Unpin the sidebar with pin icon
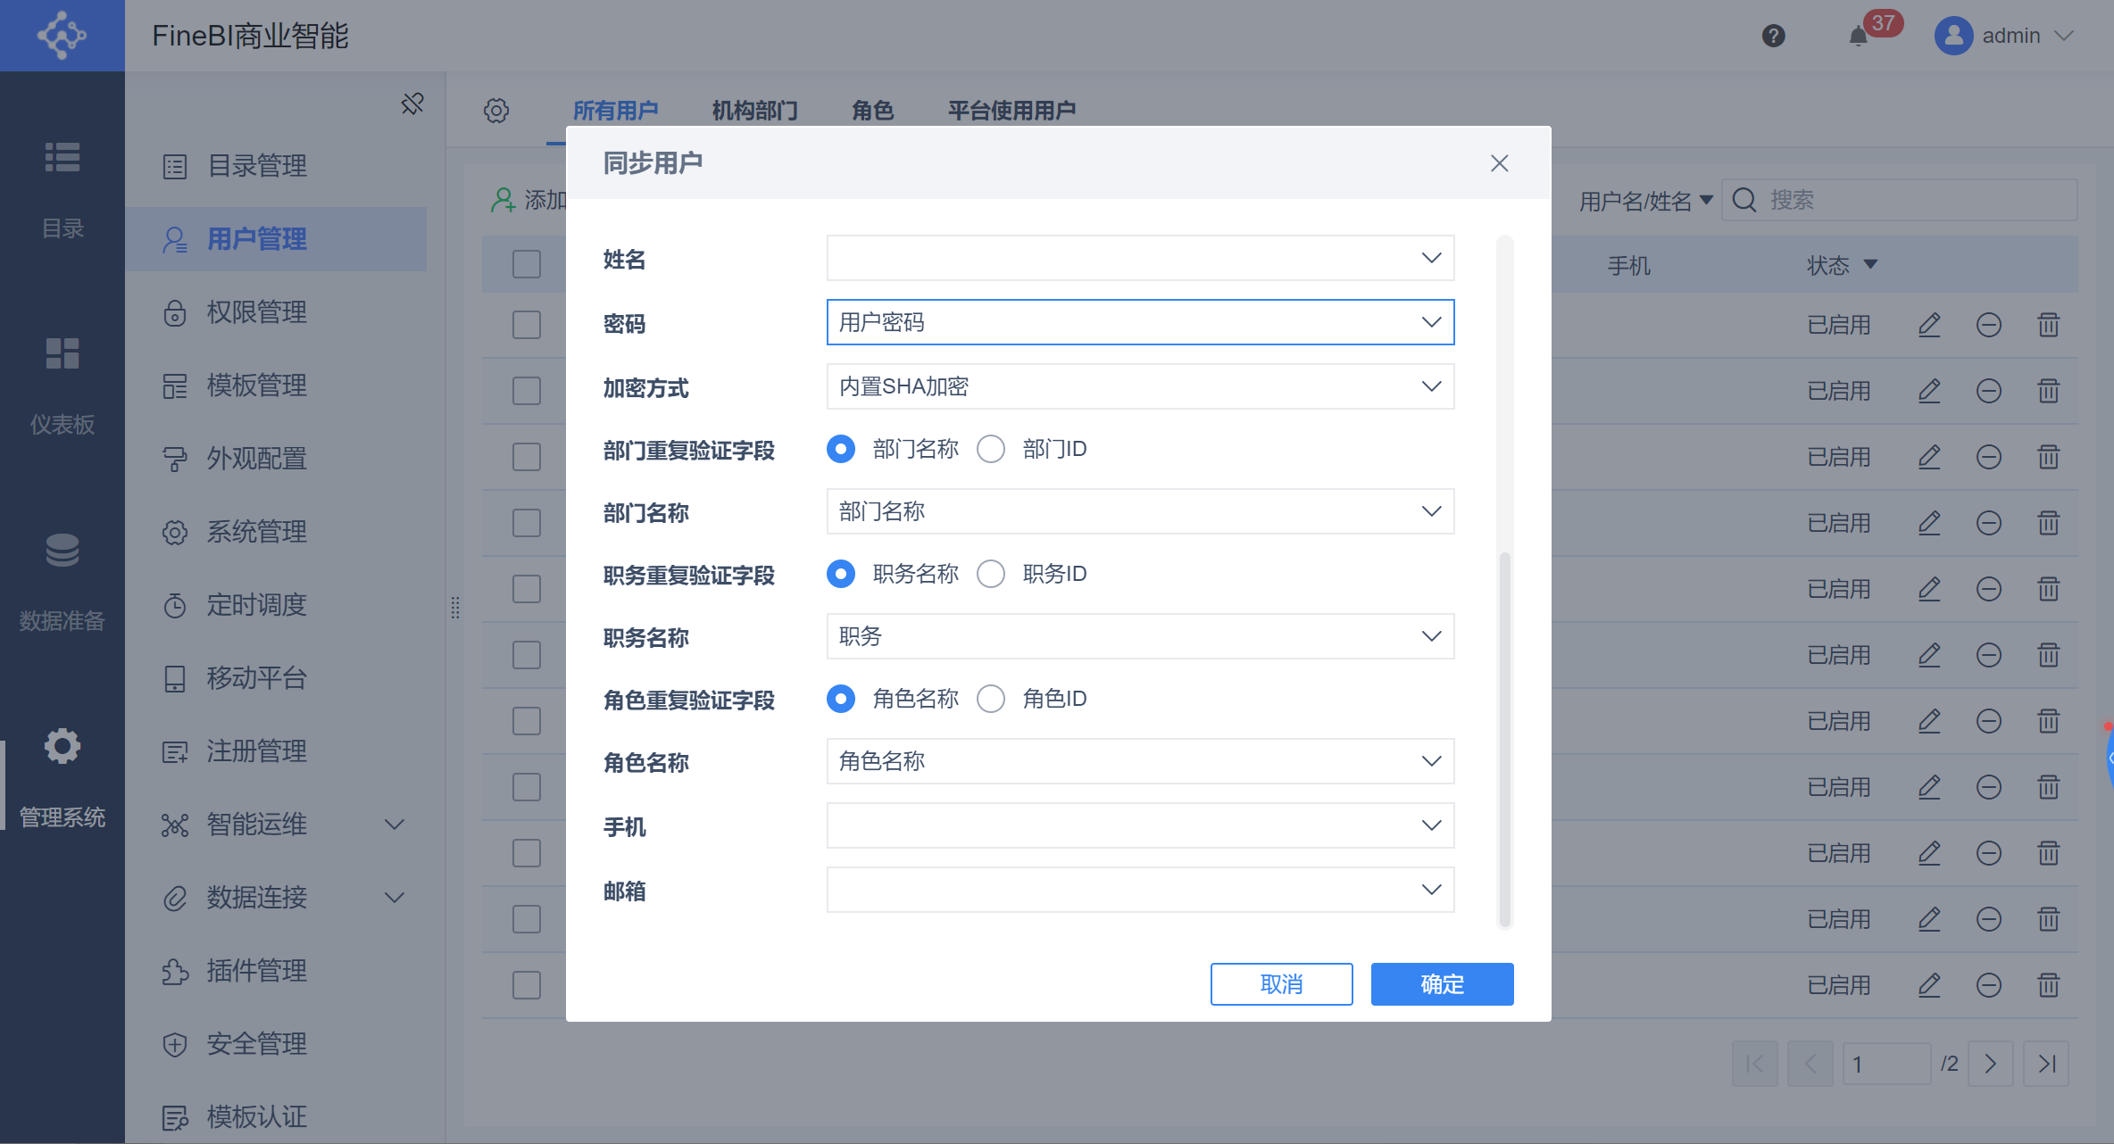 tap(412, 104)
